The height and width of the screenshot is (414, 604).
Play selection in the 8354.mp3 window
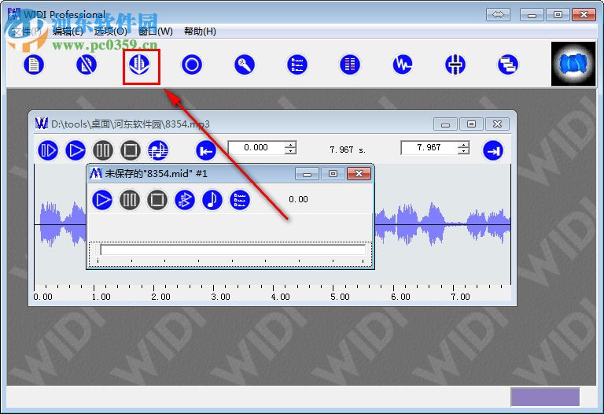48,150
